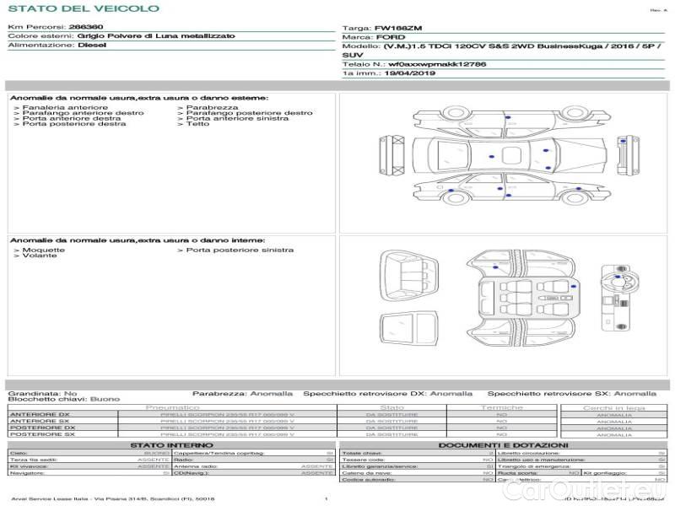Click the "STATO DEL VEICOLO" title
This screenshot has width=675, height=506.
pos(84,8)
